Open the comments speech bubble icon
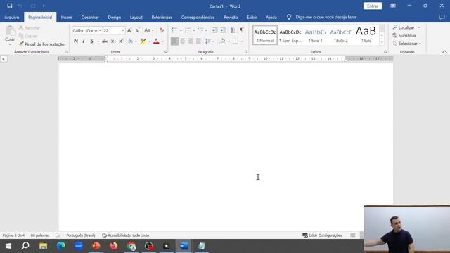Image resolution: width=450 pixels, height=253 pixels. 442,17
